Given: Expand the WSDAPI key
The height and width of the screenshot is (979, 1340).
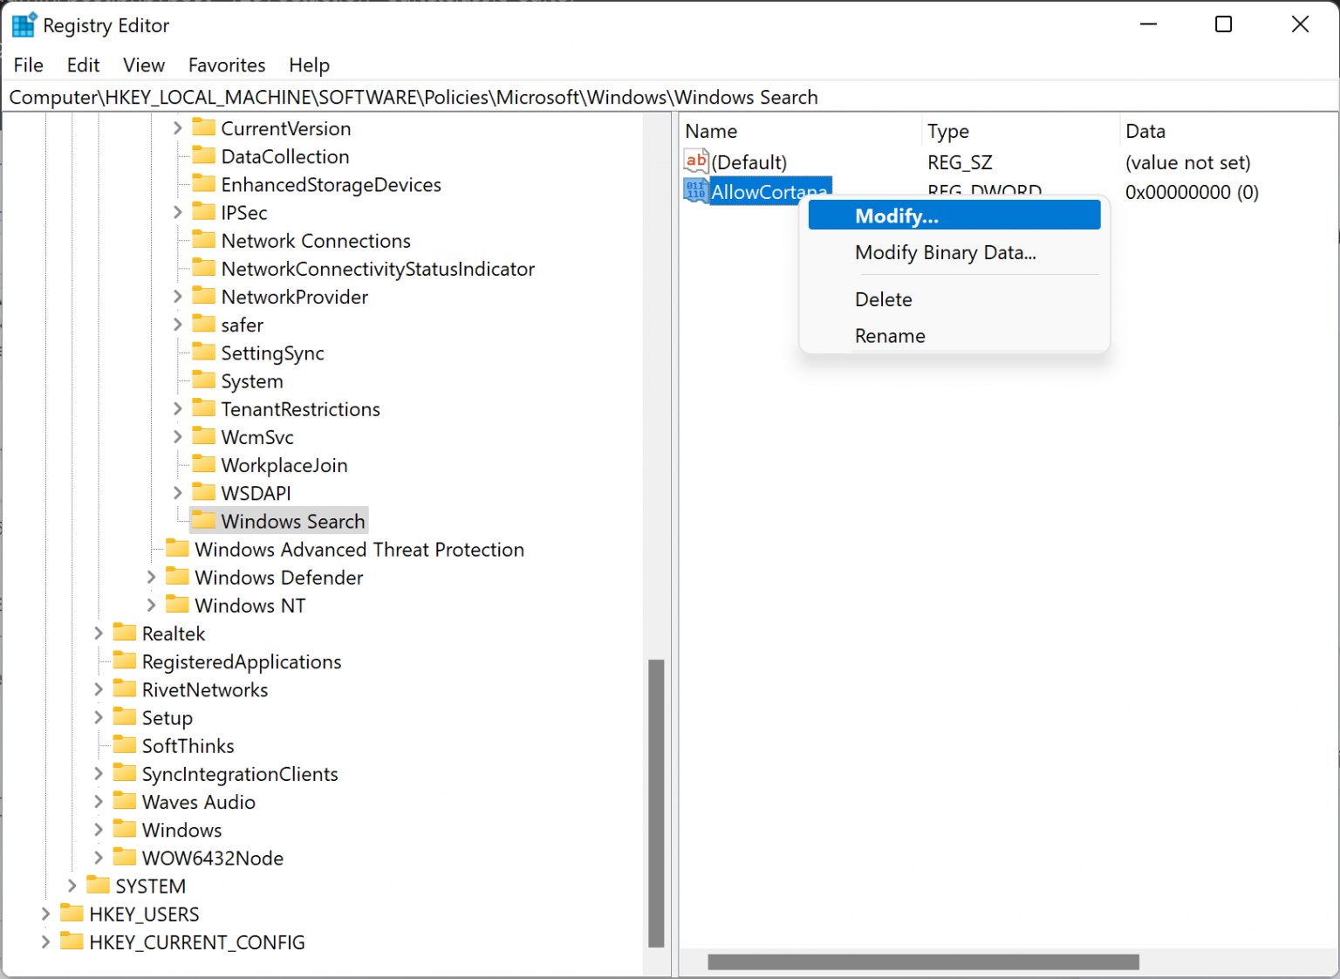Looking at the screenshot, I should pos(178,493).
